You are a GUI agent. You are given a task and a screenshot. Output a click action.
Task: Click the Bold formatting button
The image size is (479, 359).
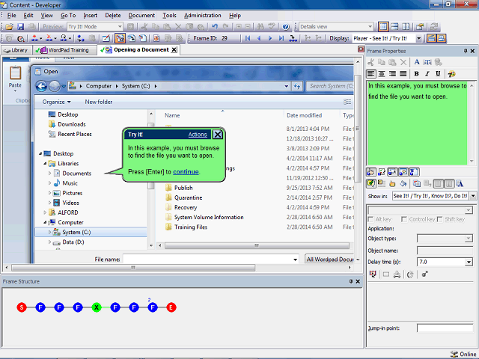coord(416,73)
